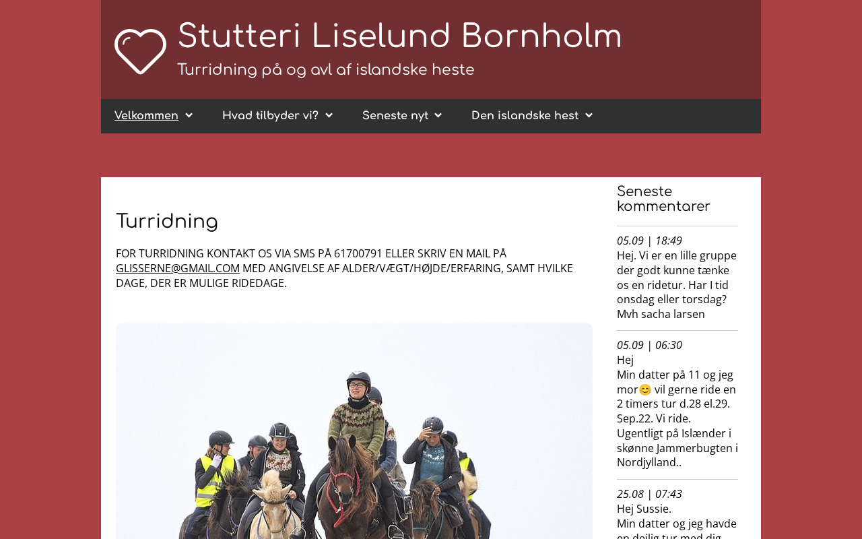Viewport: 862px width, 539px height.
Task: Expand Den islandske hest chevron
Action: pyautogui.click(x=589, y=116)
